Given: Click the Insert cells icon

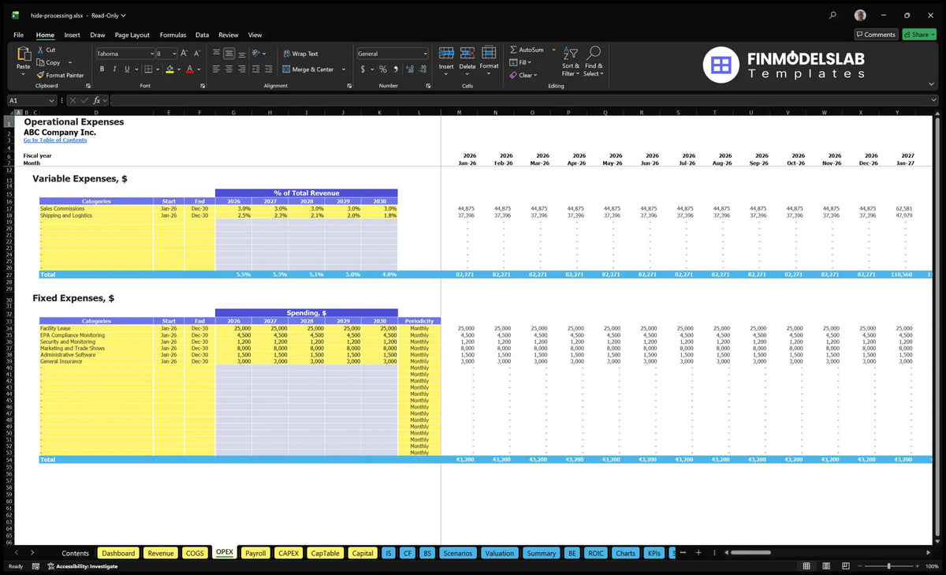Looking at the screenshot, I should tap(446, 54).
